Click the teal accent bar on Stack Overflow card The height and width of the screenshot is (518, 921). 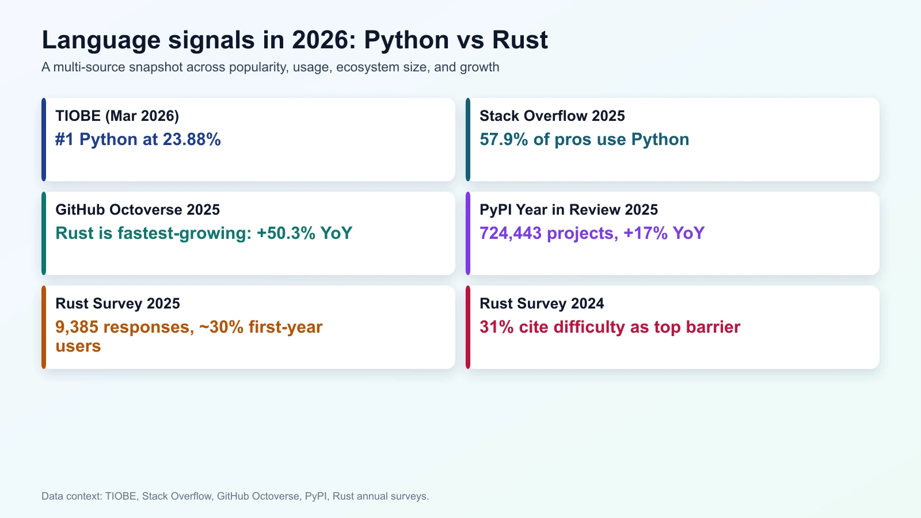pos(469,139)
